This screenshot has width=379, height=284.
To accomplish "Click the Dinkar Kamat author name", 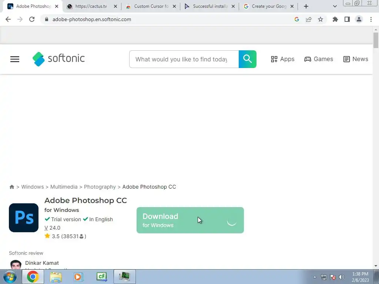I will pos(42,263).
